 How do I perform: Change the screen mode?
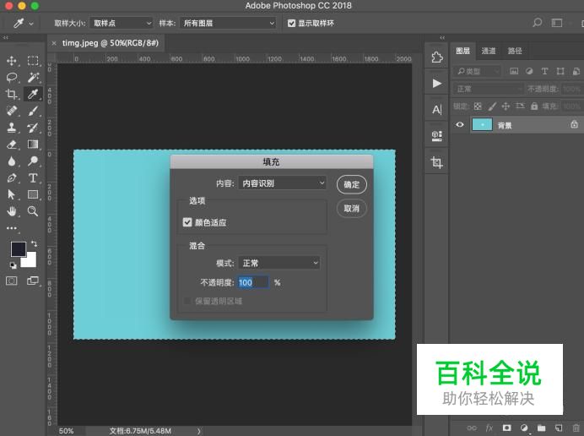tap(33, 281)
